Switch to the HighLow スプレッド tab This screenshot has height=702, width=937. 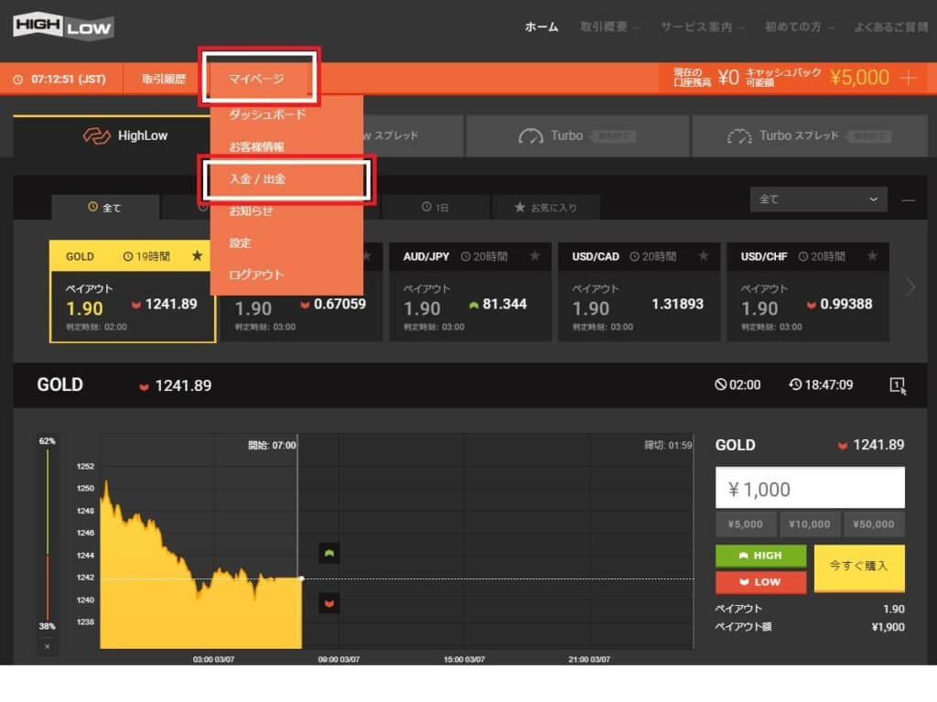(x=413, y=136)
